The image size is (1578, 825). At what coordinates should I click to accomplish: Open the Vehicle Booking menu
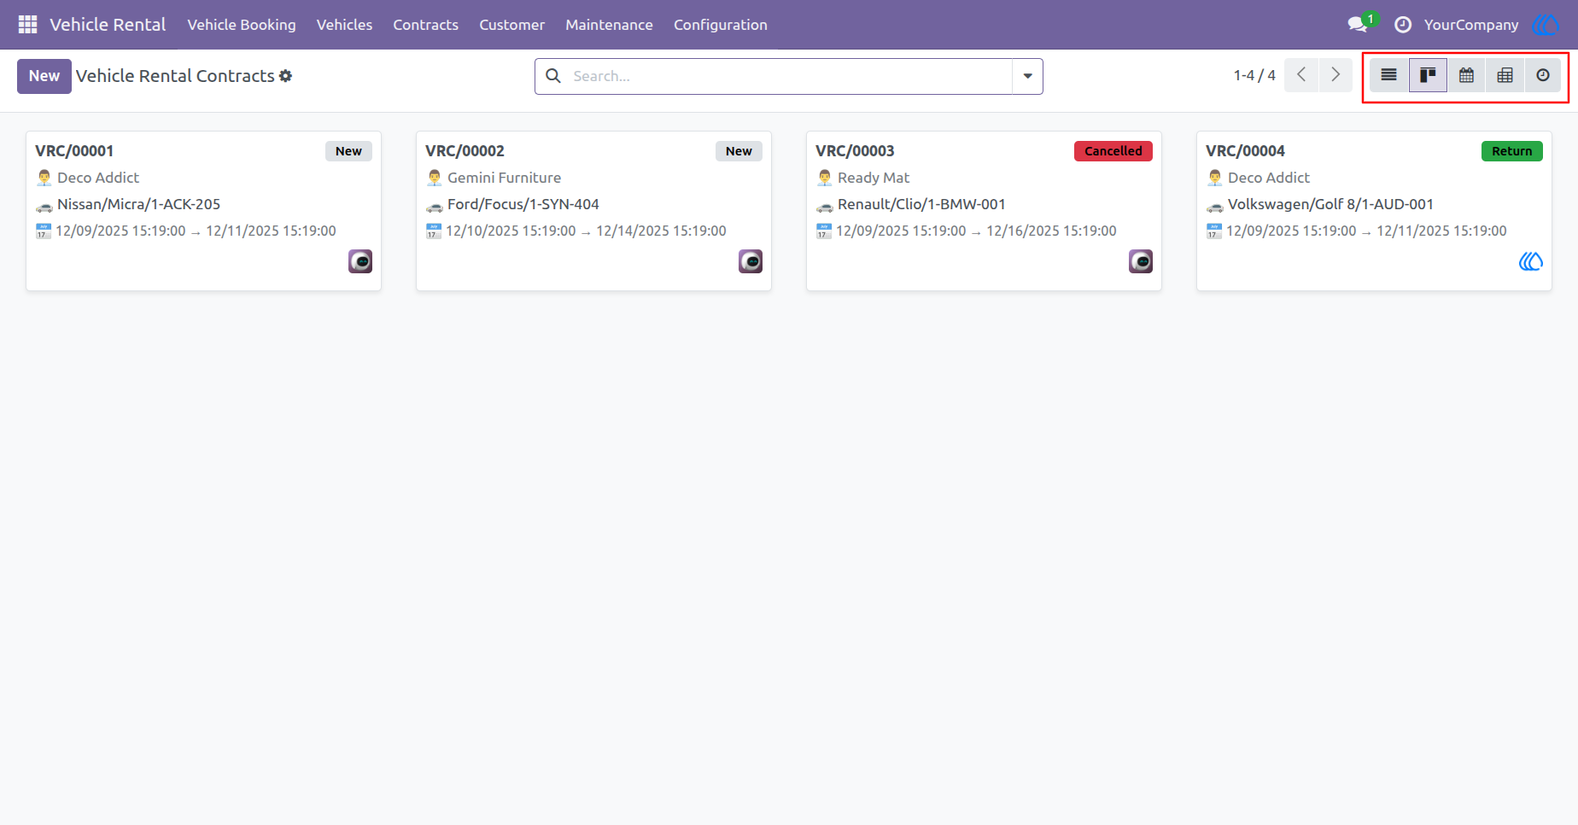click(242, 25)
